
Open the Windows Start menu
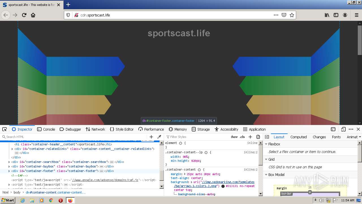8,200
